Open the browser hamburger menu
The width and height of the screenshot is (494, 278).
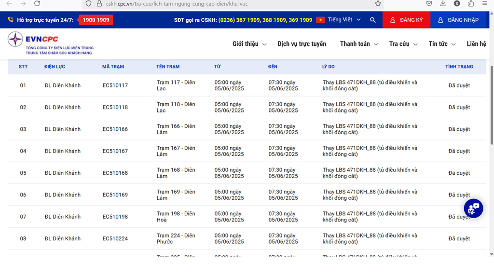pos(485,3)
